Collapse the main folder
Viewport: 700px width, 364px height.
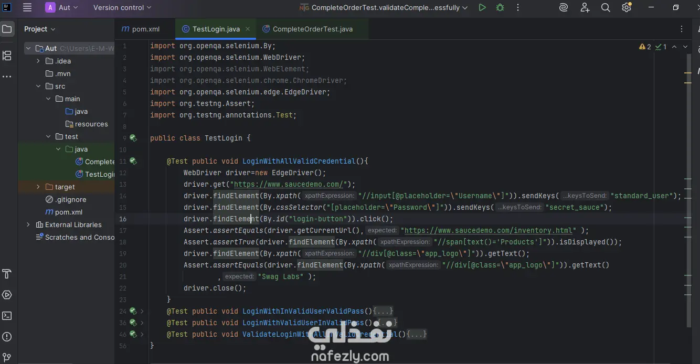pos(48,99)
